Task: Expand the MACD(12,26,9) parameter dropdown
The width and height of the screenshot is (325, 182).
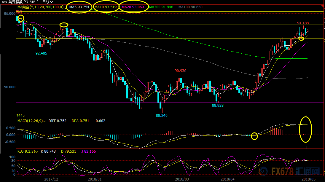Action: pos(44,121)
